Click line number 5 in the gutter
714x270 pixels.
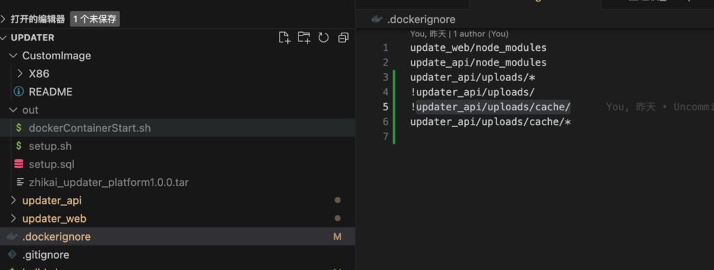[x=386, y=107]
